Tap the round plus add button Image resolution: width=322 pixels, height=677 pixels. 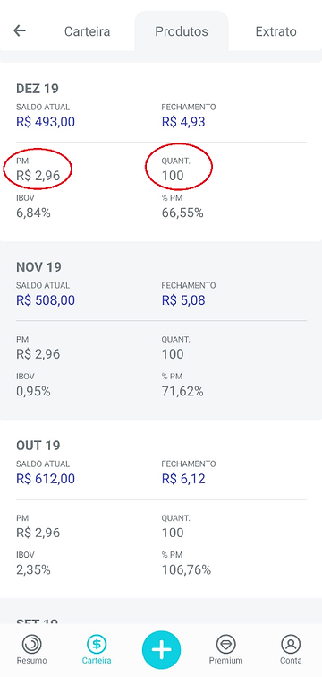(x=161, y=650)
